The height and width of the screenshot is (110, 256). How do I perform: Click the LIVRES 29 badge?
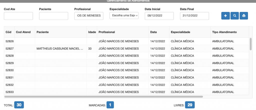coord(190,105)
